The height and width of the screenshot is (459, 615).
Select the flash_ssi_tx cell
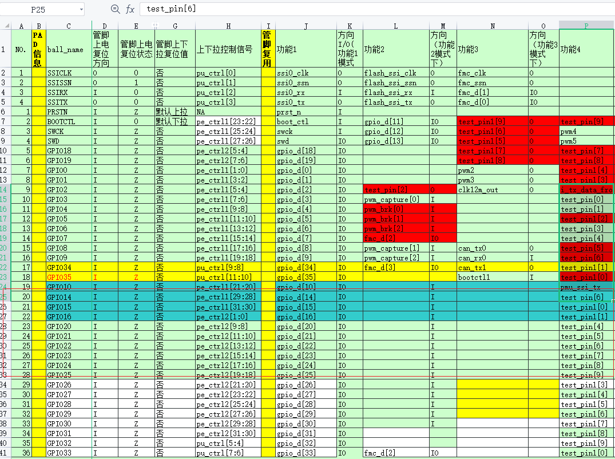[396, 102]
